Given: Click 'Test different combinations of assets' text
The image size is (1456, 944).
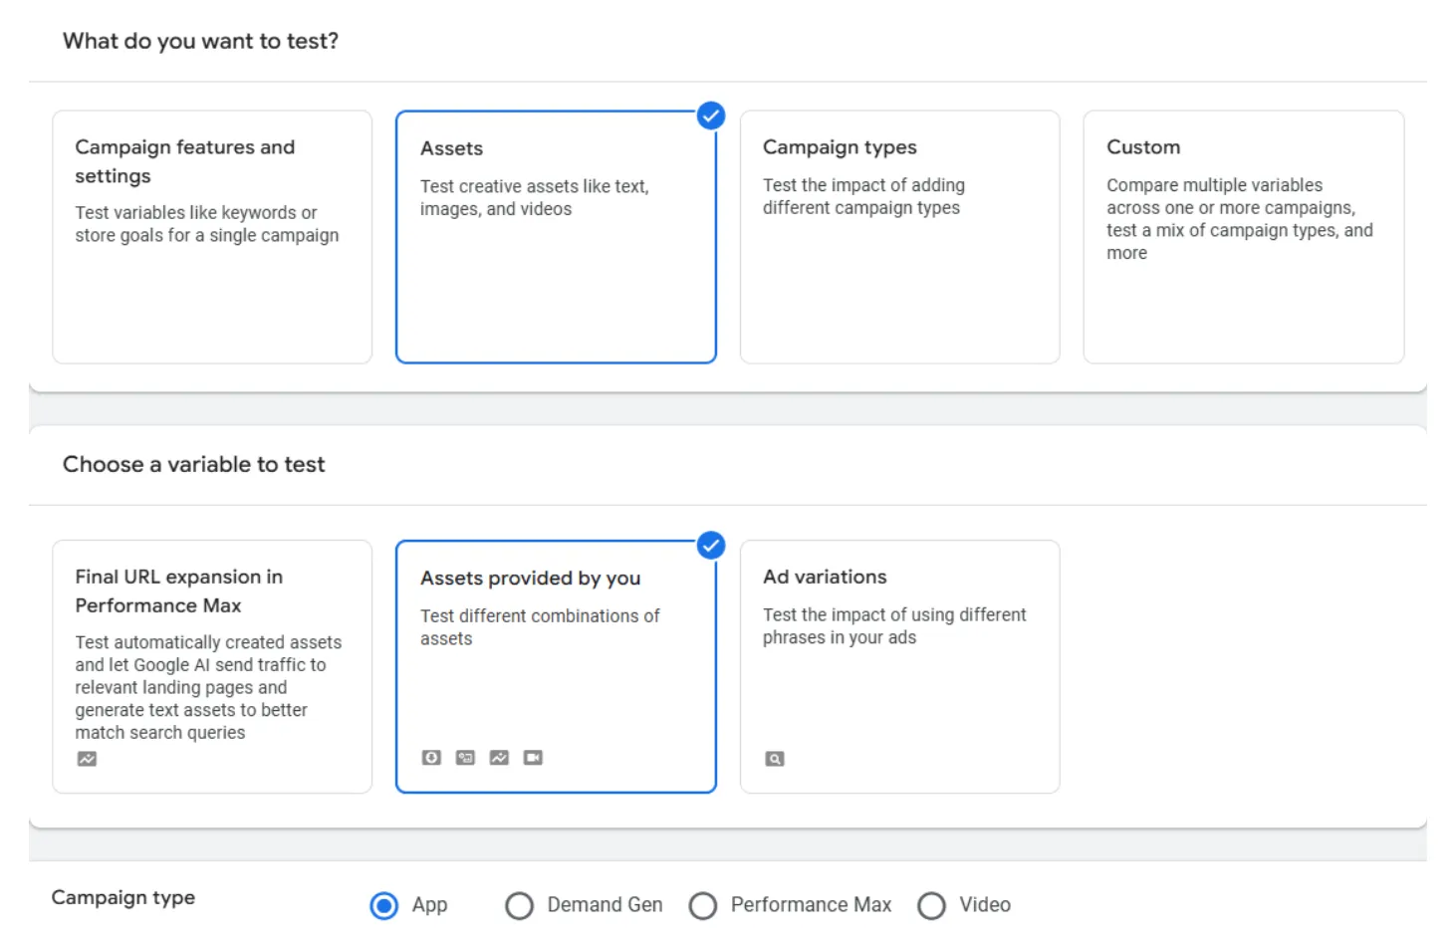Looking at the screenshot, I should click(540, 627).
